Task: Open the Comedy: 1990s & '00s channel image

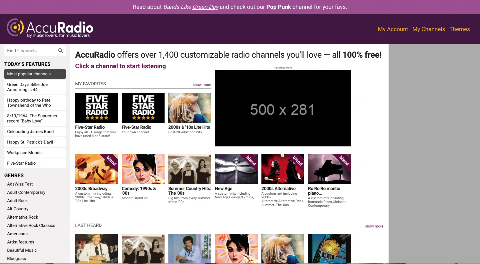Action: coord(143,169)
